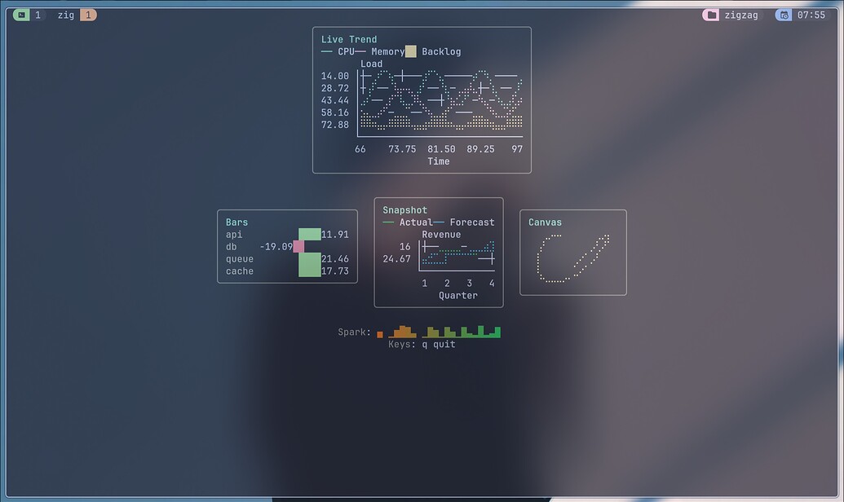Screen dimensions: 844x502
Task: Click the dotted drawing in the Canvas panel
Action: pyautogui.click(x=573, y=258)
